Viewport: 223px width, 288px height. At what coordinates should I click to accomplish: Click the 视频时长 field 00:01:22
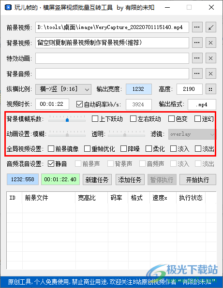tap(52, 104)
